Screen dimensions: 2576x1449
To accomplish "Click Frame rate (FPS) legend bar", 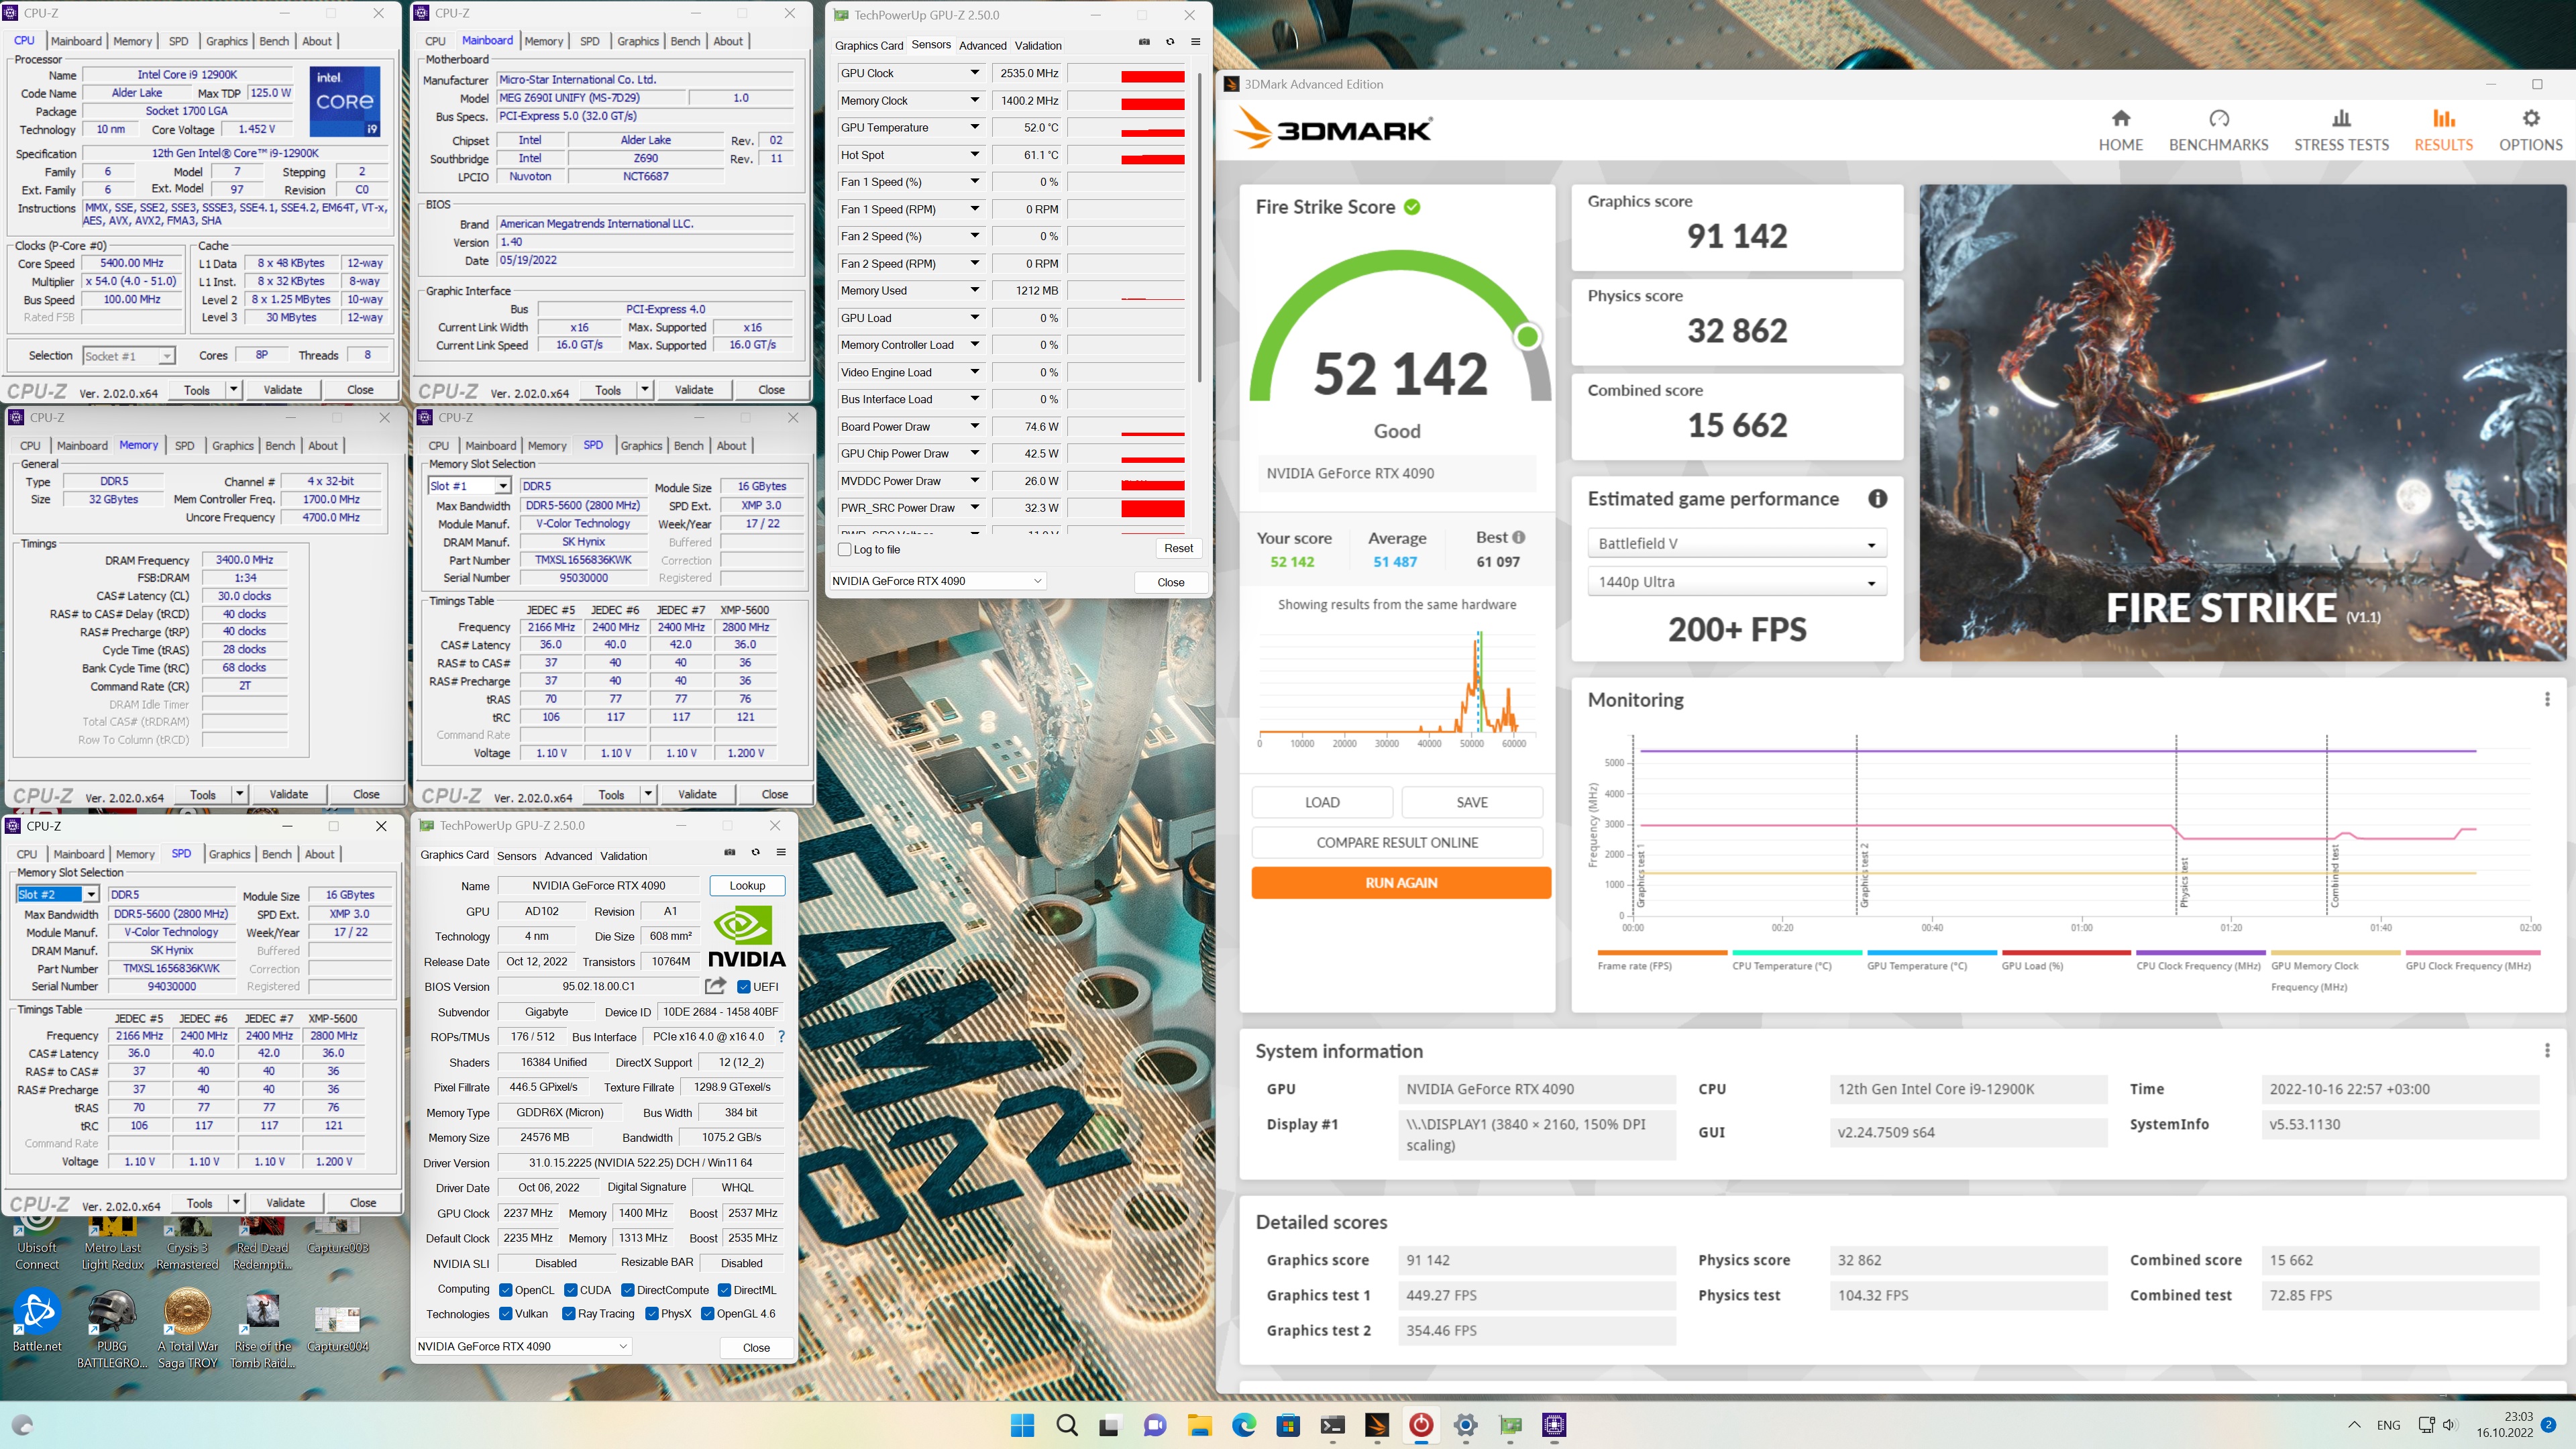I will coord(1662,952).
